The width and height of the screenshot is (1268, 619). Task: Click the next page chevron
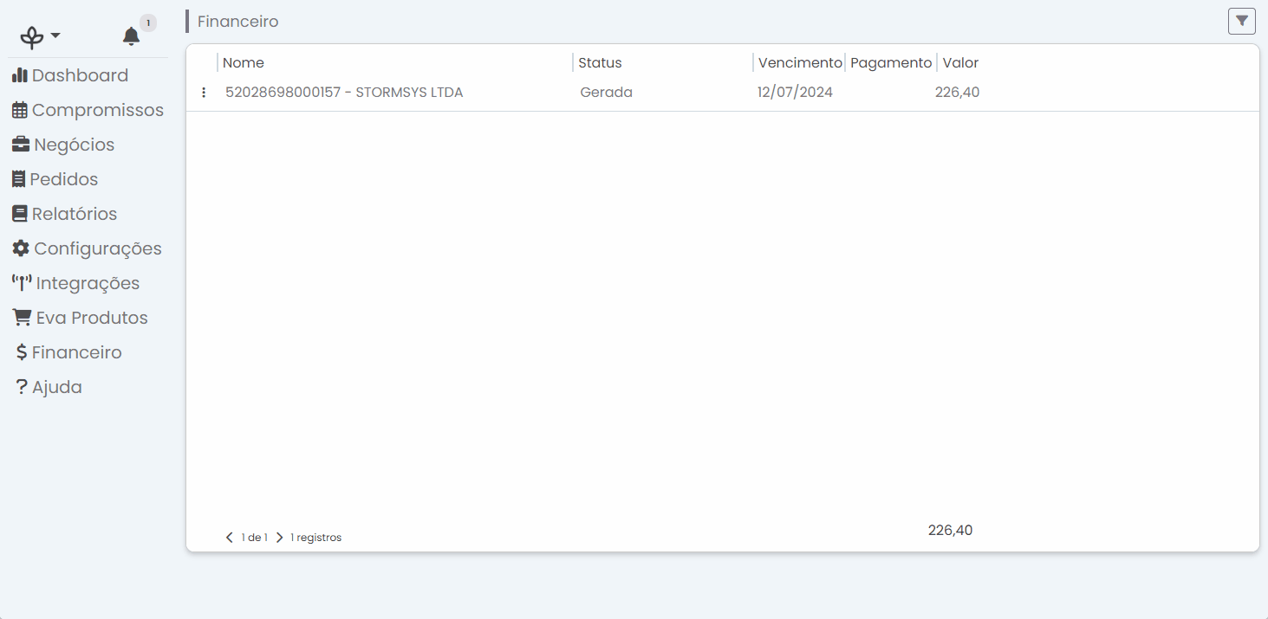pos(279,537)
